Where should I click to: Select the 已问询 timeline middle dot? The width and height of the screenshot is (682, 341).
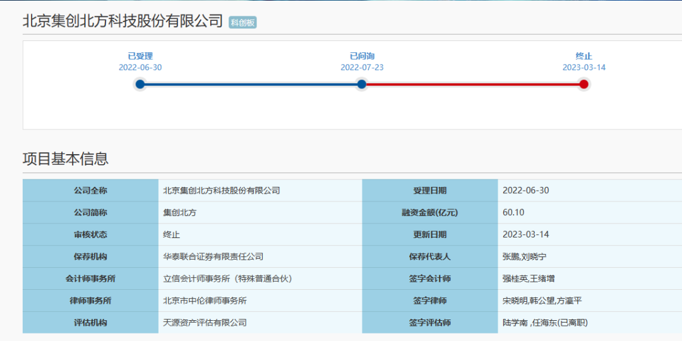click(361, 84)
